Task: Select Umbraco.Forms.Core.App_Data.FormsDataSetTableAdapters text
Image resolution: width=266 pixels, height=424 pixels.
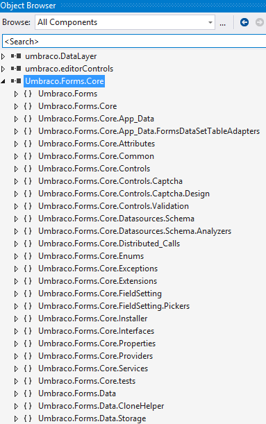Action: 149,131
